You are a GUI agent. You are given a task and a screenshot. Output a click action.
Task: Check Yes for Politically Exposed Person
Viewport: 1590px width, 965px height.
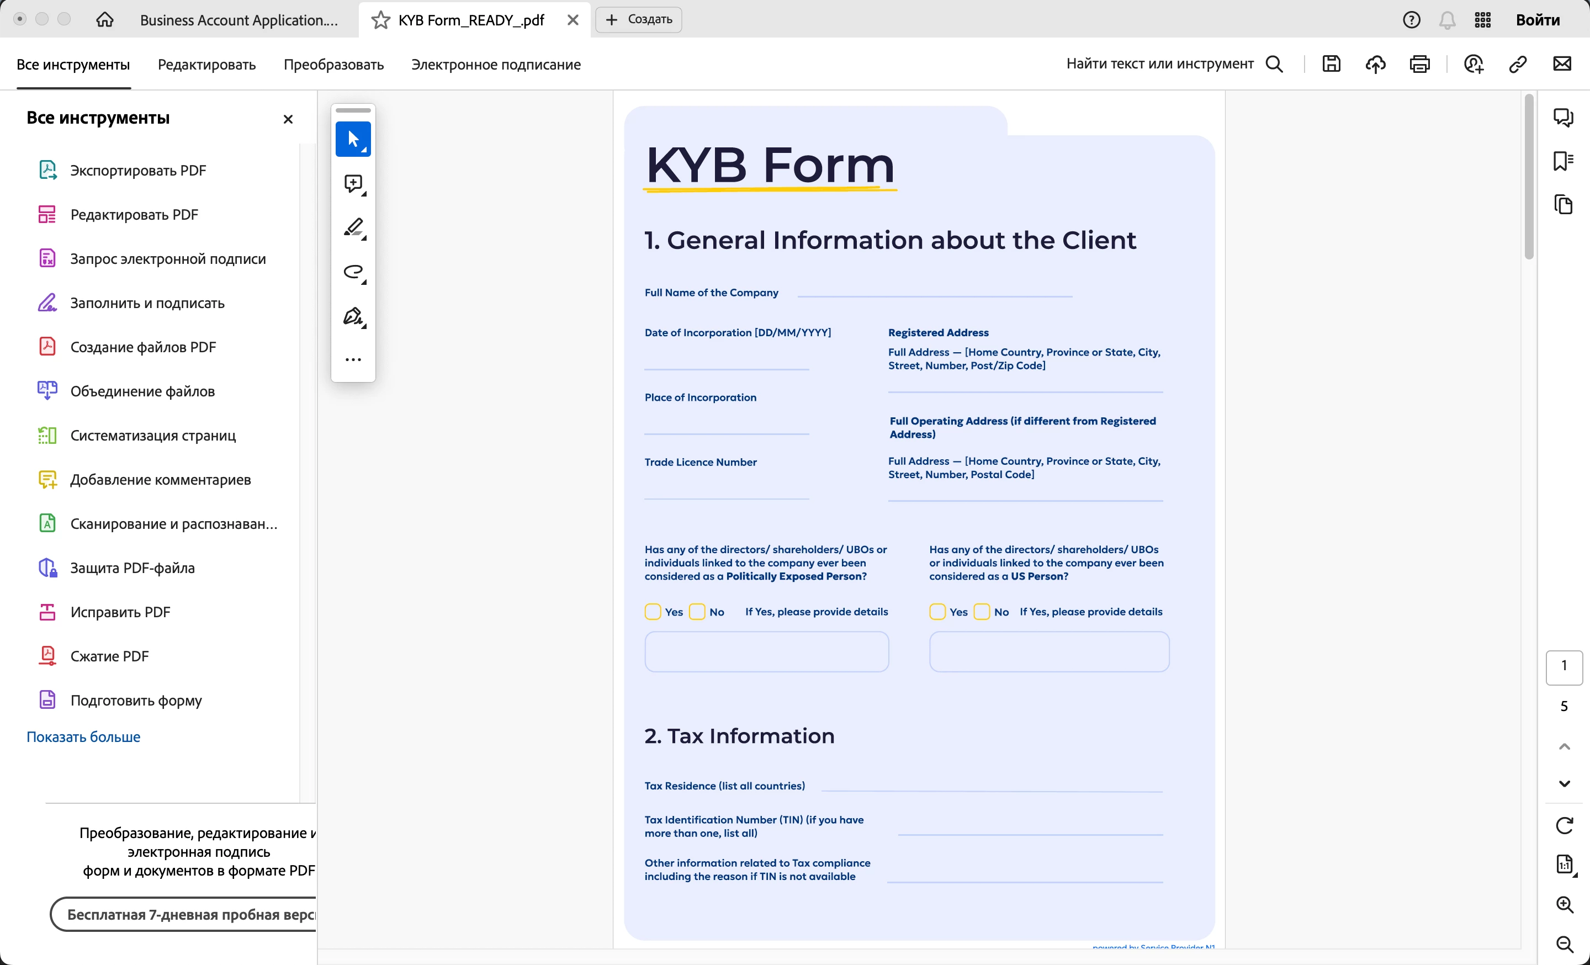tap(653, 612)
